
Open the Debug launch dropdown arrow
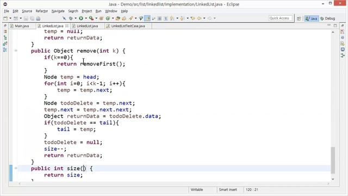[x=76, y=18]
